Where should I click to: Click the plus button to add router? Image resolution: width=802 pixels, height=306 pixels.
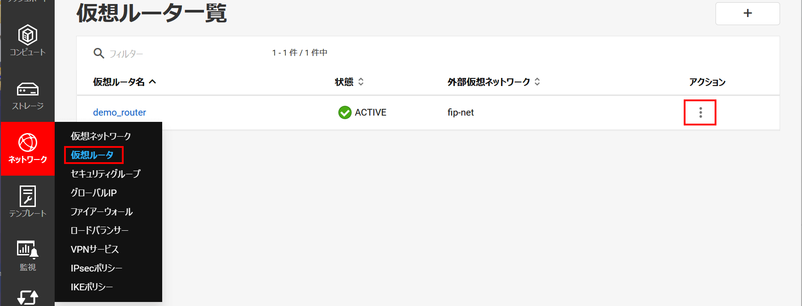pyautogui.click(x=747, y=13)
